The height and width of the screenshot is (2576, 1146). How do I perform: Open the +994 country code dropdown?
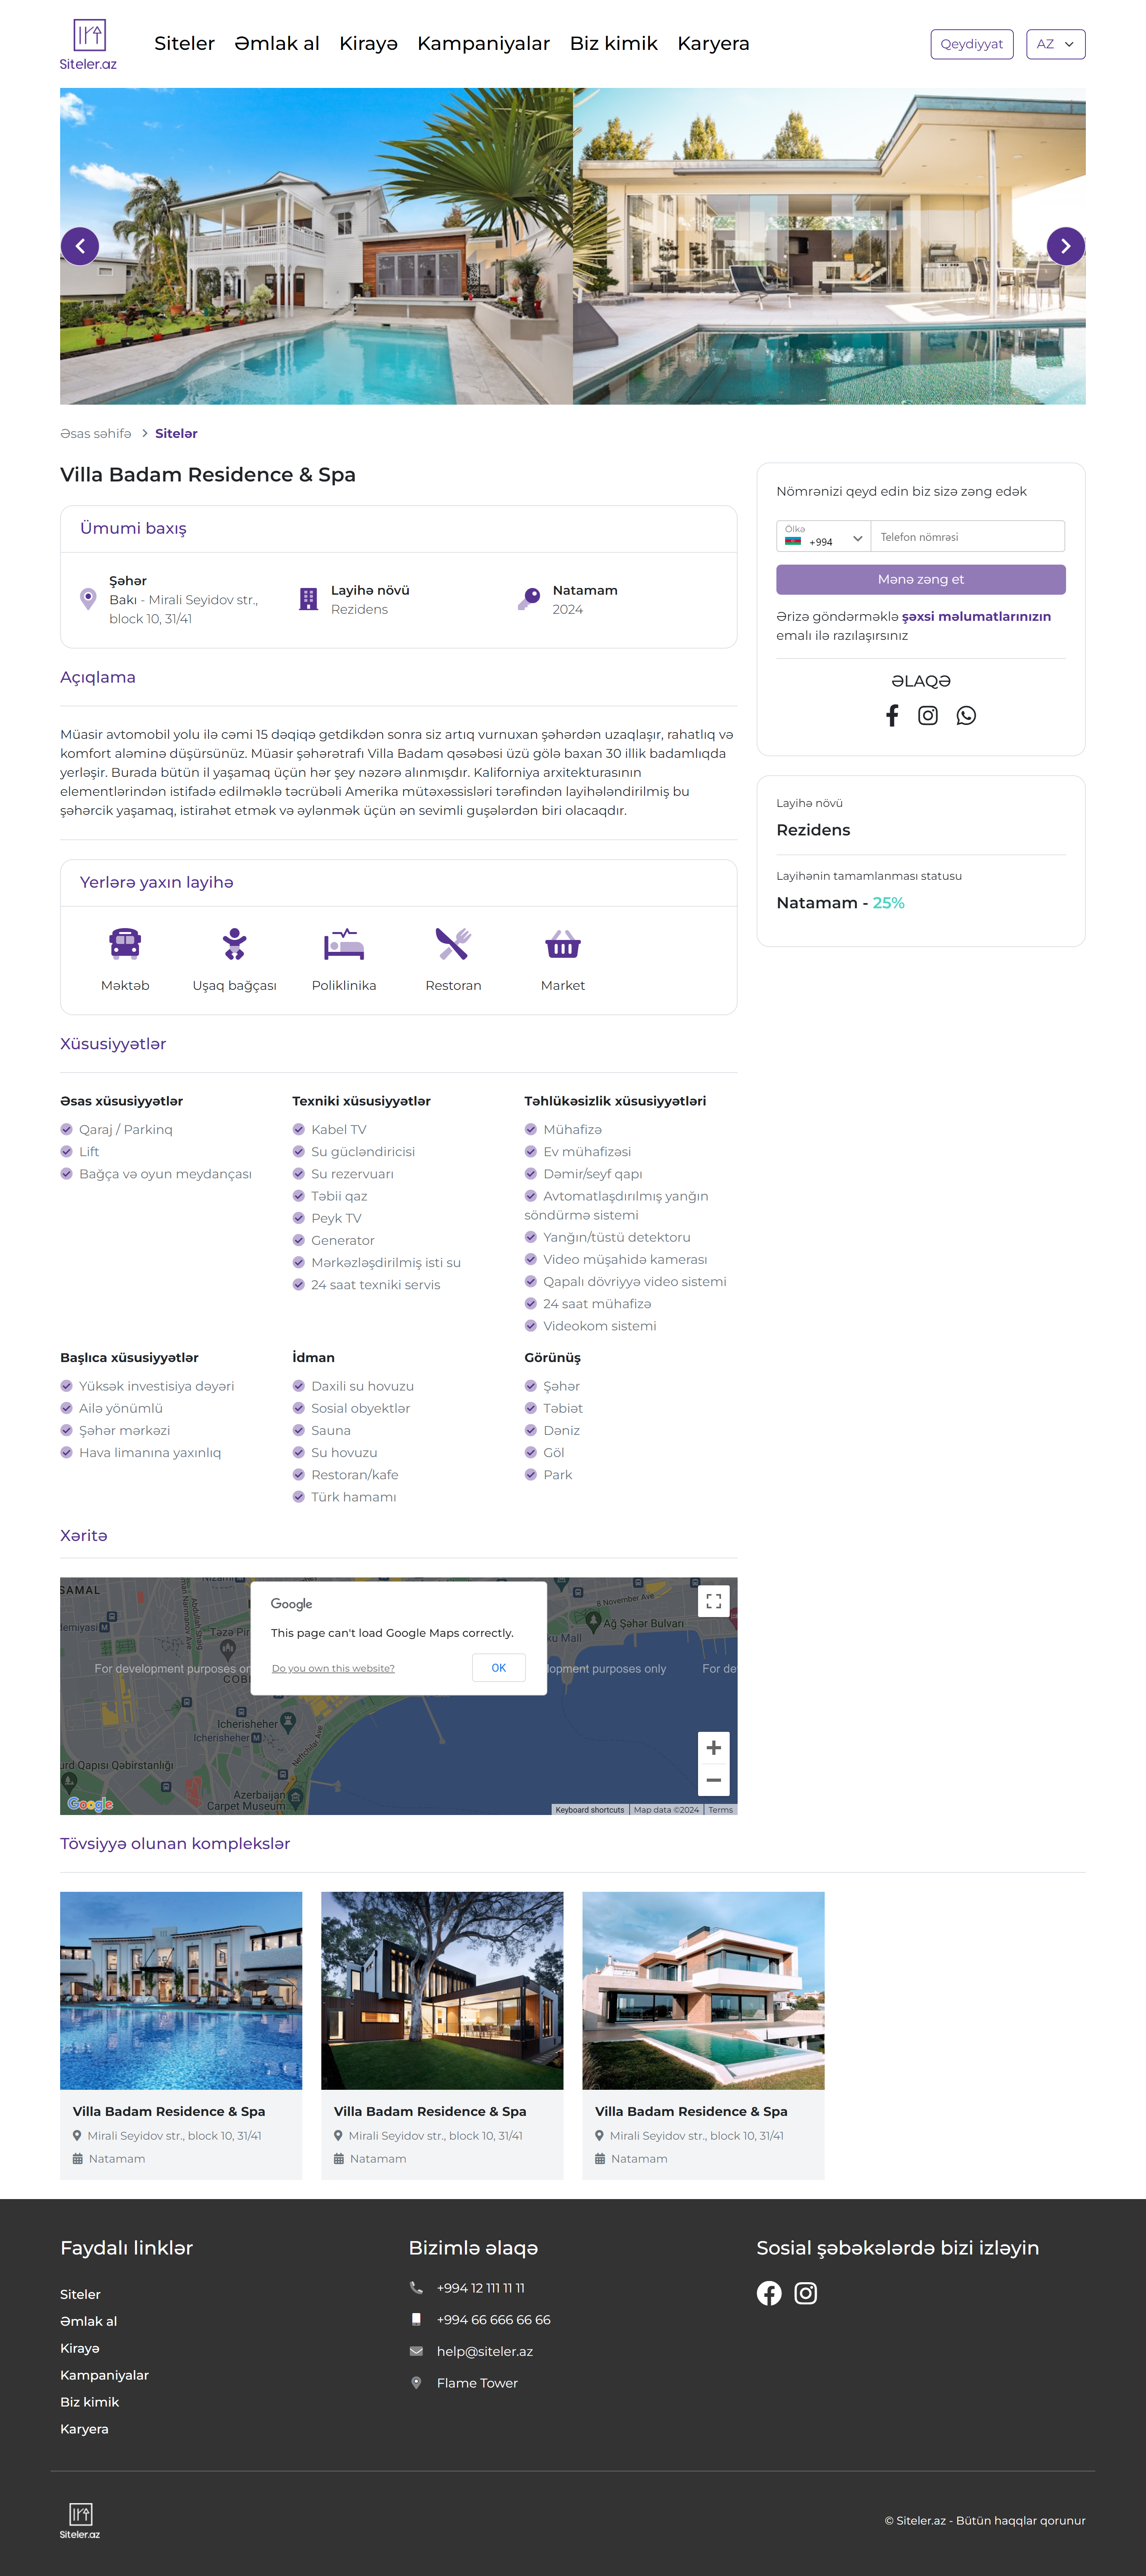[x=823, y=537]
